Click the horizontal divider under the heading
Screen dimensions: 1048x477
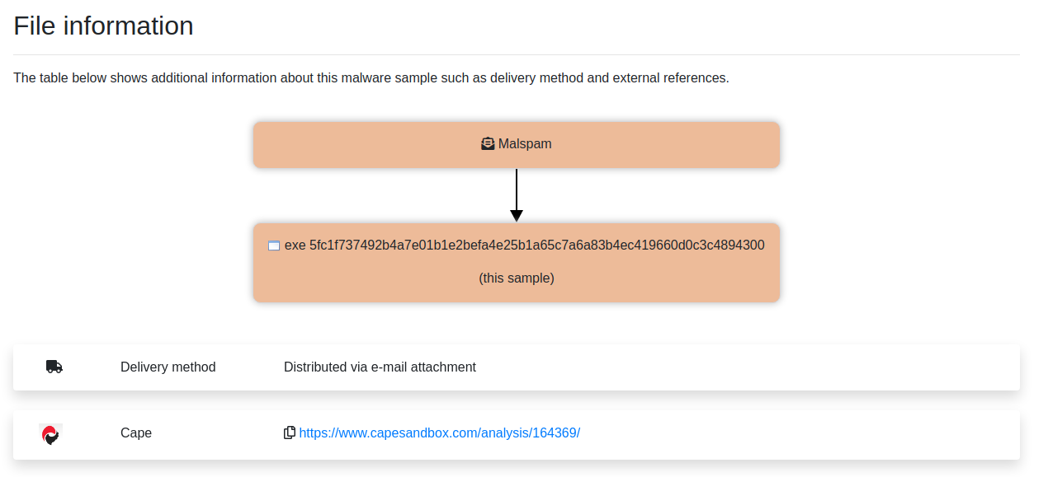517,54
